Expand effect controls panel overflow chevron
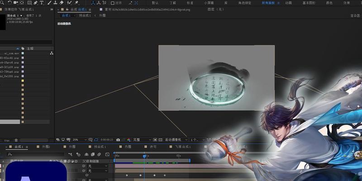 tap(52, 10)
